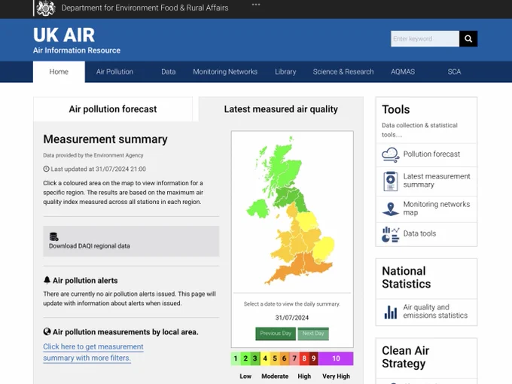Open the Data tools link

point(419,233)
